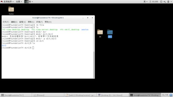Close the terminal window
The image size is (173, 97).
(x=92, y=18)
